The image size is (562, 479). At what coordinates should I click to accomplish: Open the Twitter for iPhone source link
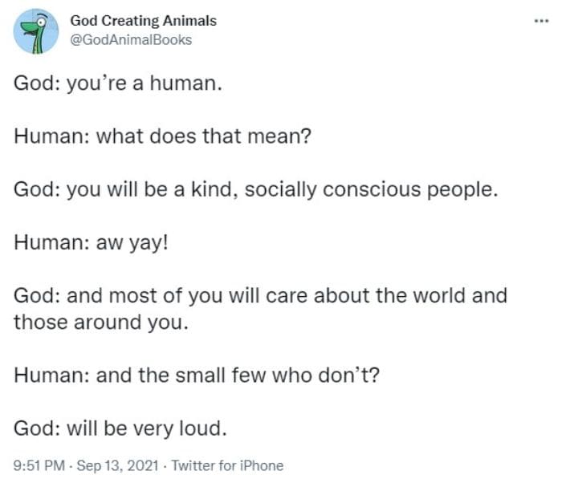[x=227, y=465]
